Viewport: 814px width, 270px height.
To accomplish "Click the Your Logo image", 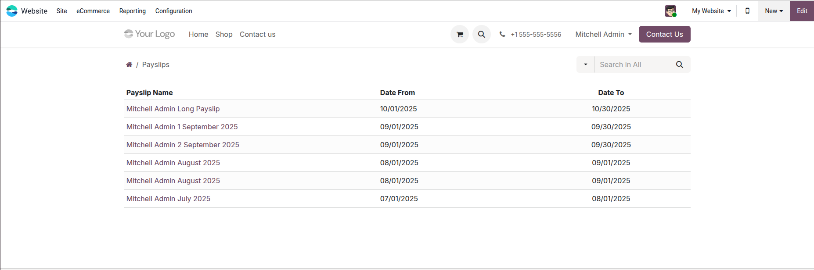I will 149,34.
